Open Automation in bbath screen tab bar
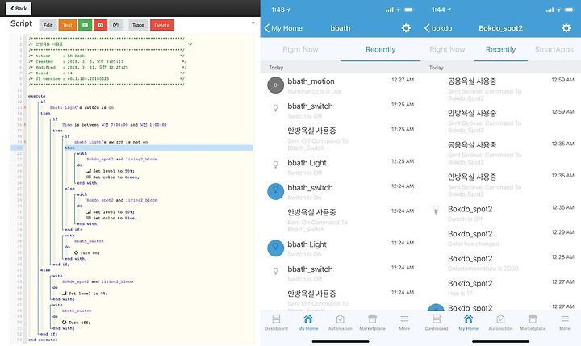The image size is (581, 346). pyautogui.click(x=341, y=323)
